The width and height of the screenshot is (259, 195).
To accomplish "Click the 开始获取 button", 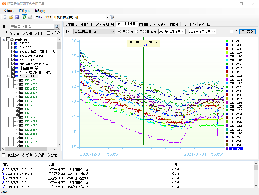I will point(247,32).
